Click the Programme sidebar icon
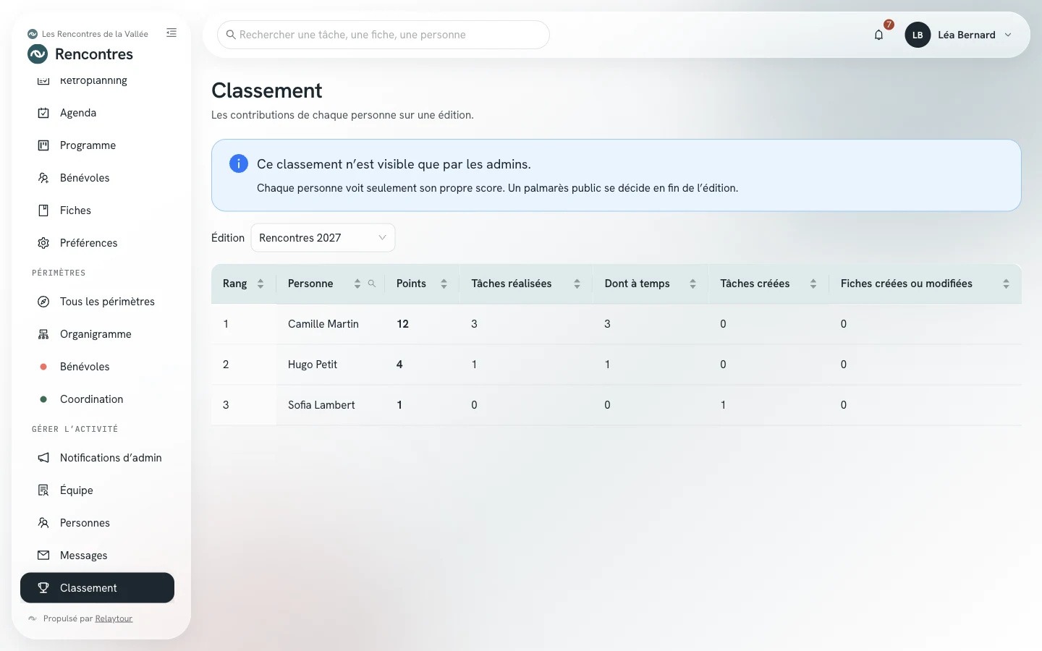The width and height of the screenshot is (1042, 651). pos(43,145)
